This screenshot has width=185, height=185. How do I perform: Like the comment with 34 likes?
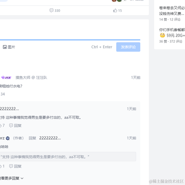[2, 94]
